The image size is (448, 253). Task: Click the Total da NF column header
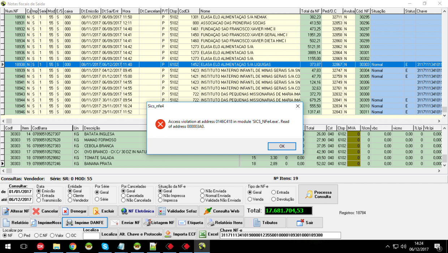[311, 11]
